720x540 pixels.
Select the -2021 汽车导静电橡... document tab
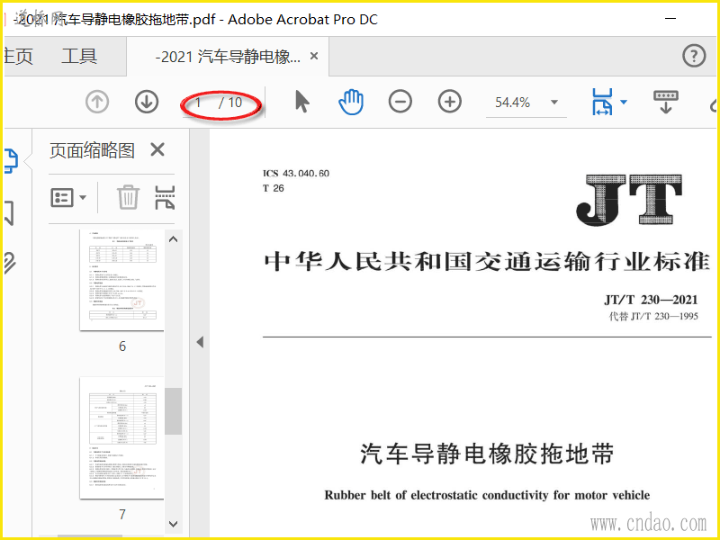[228, 57]
